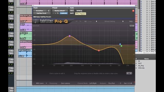Image resolution: width=164 pixels, height=92 pixels.
Task: Click the analyzer options grid icon
Action: pos(120,83)
